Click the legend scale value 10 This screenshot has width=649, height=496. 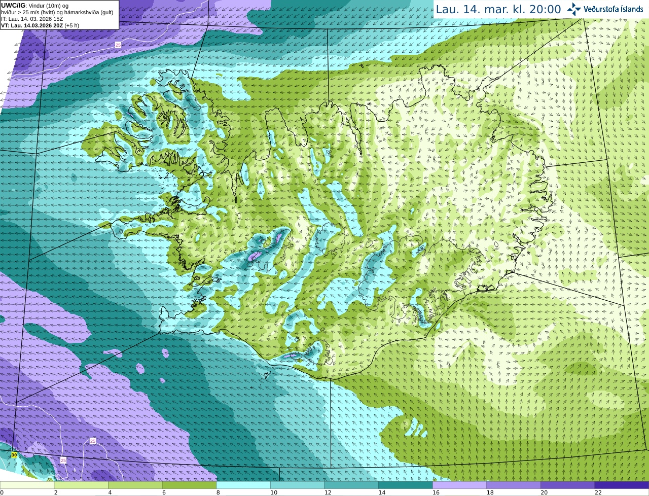(x=274, y=492)
